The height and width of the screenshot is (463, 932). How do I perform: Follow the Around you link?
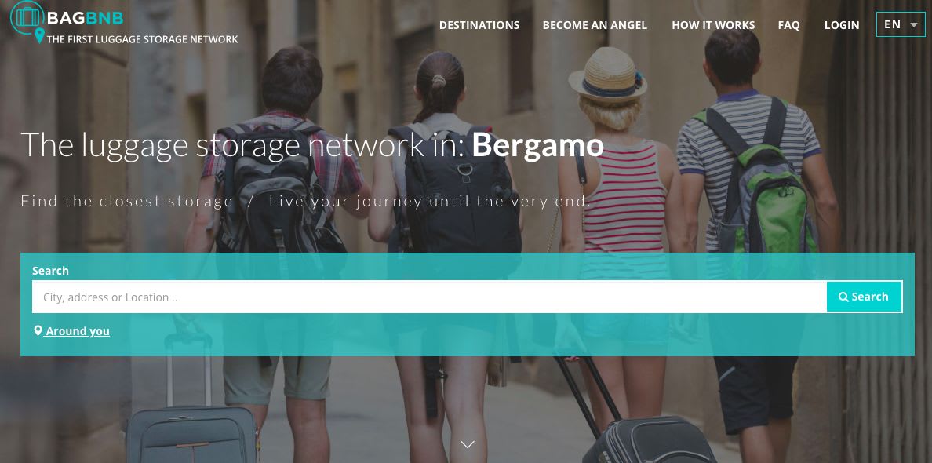point(77,331)
